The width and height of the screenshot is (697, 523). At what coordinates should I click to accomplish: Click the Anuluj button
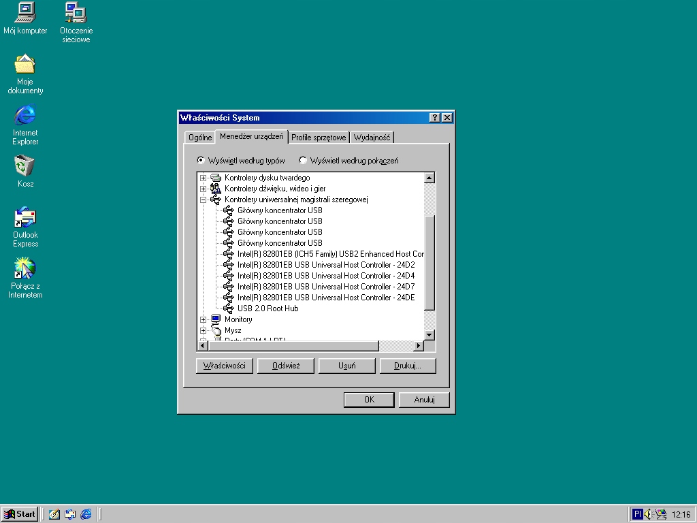pos(424,399)
